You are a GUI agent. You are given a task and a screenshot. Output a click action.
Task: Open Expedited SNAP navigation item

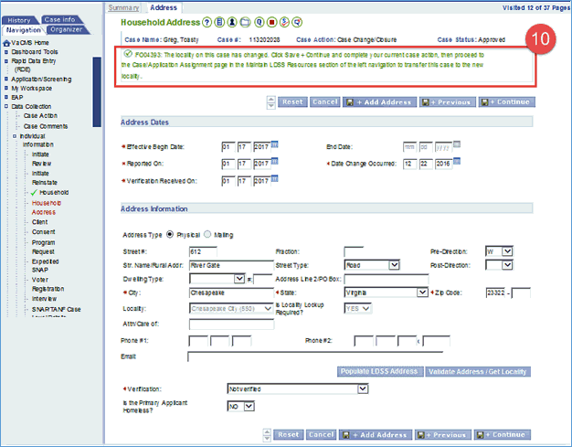tap(46, 266)
